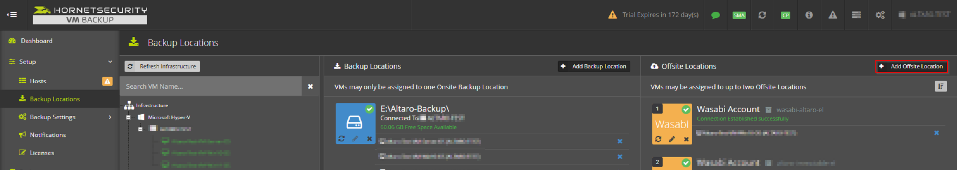
Task: Click the gears settings icon in header
Action: pos(880,15)
